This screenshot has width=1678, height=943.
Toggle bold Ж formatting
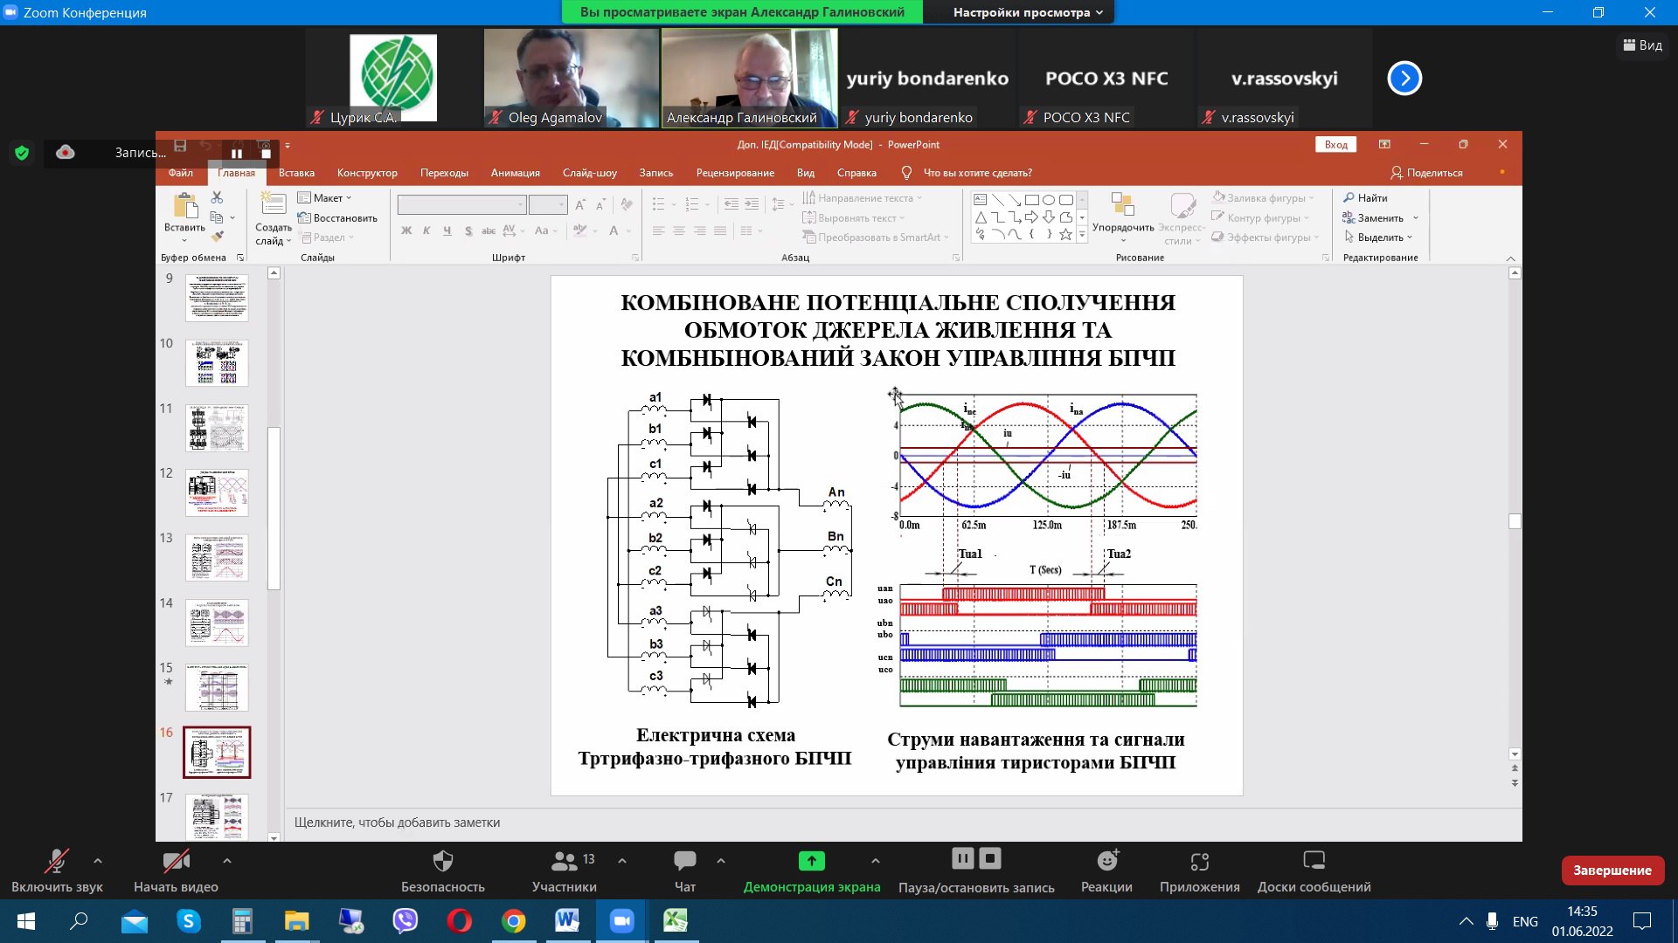click(406, 231)
